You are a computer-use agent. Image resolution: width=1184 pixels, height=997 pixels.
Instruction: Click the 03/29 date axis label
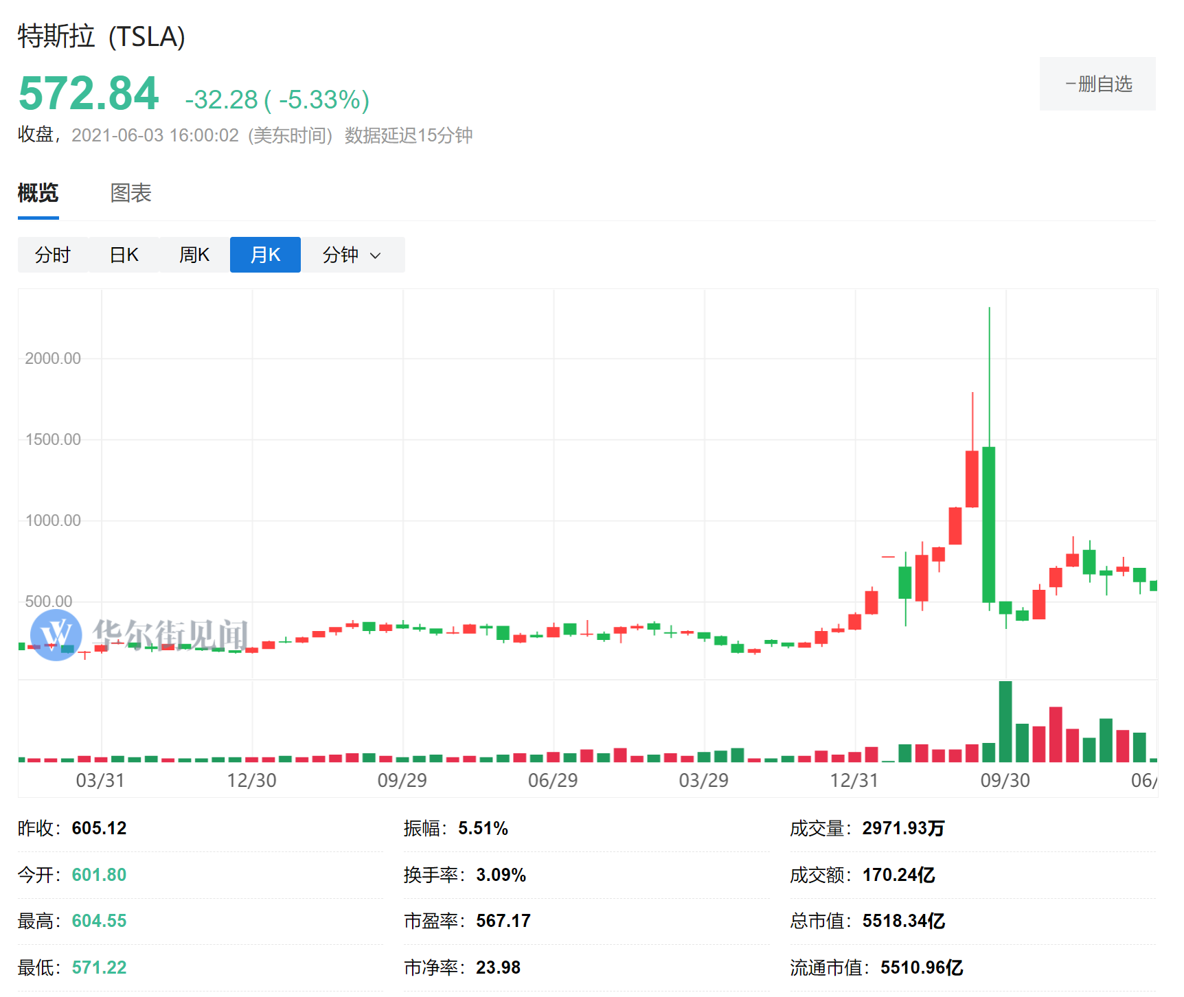(704, 781)
